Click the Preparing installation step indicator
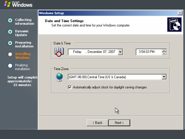The height and width of the screenshot is (139, 185). 10,43
